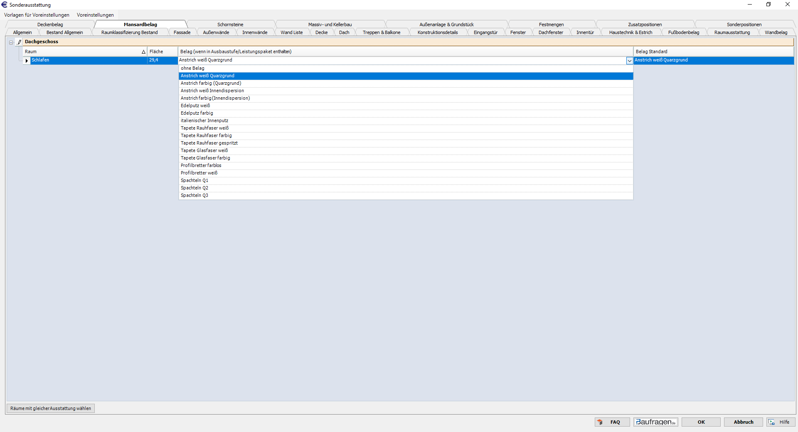Screen dimensions: 798x432
Task: Switch to the Wandbelag tab
Action: point(776,32)
